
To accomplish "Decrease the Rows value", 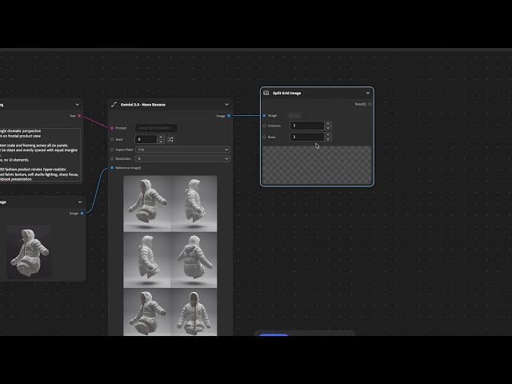I will tap(328, 139).
